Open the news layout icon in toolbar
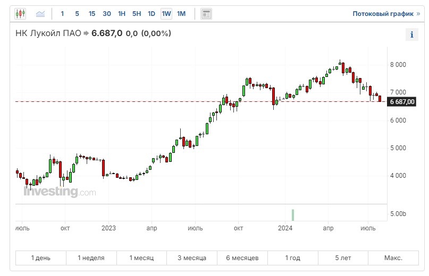 [x=206, y=13]
